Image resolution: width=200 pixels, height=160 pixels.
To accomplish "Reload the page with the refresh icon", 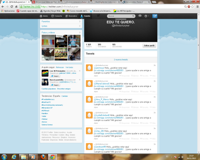I will [x=12, y=7].
